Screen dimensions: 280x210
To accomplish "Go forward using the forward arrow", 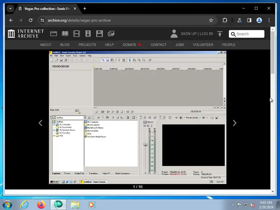I will (21, 20).
